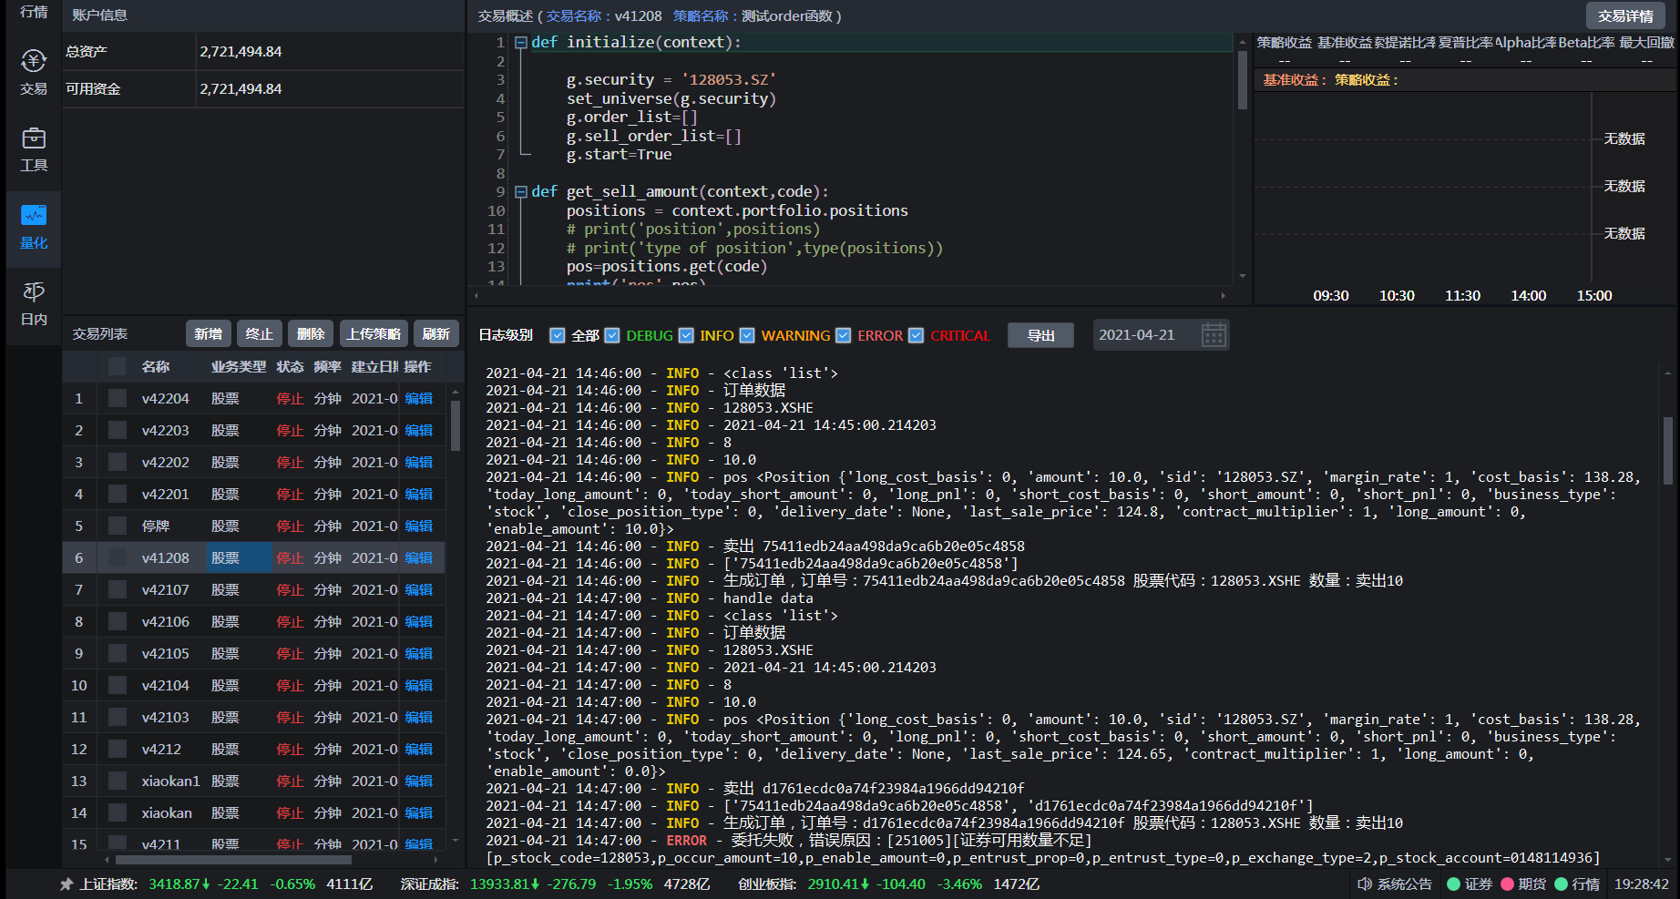Tick the checkbox for strategy v42204

point(118,398)
